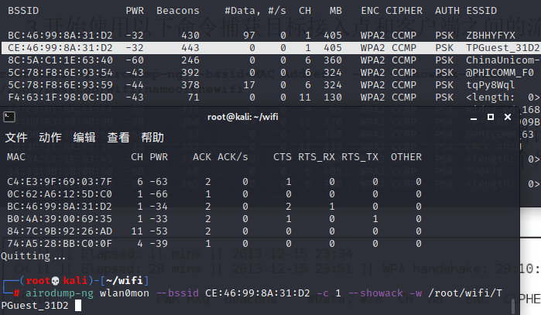Click the Beacons value 443 in highlighted row

point(190,48)
